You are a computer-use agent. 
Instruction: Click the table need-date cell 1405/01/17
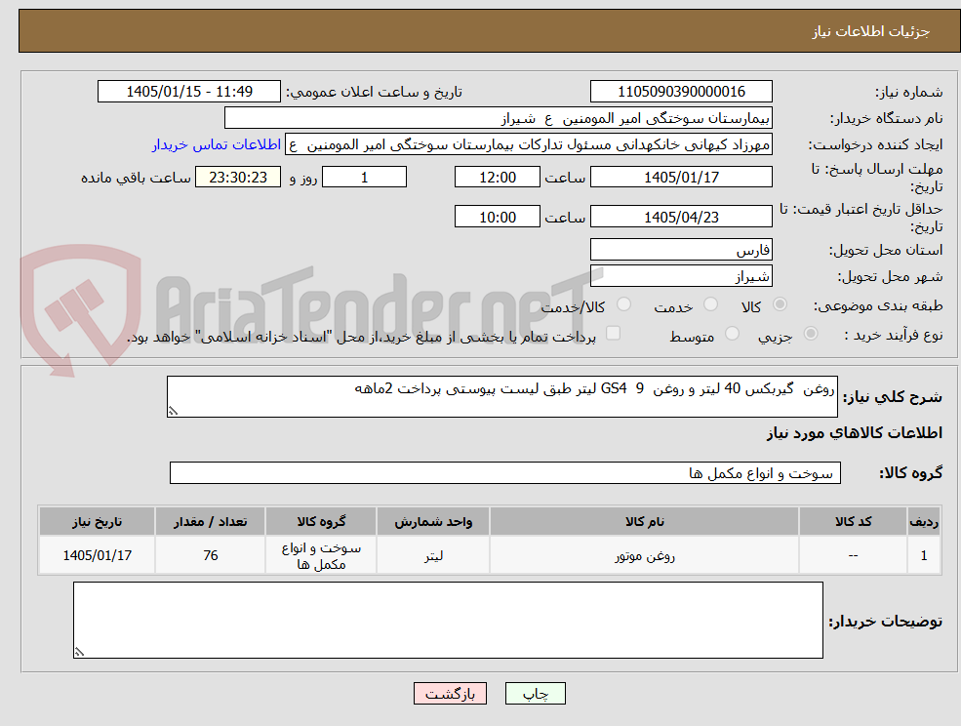97,555
